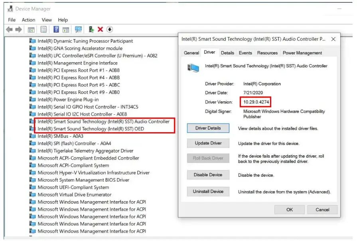Screen dimensions: 357x241
Task: Click the Update Driver button
Action: click(x=208, y=143)
